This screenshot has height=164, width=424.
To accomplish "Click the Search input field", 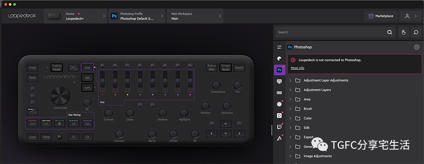I will click(335, 32).
